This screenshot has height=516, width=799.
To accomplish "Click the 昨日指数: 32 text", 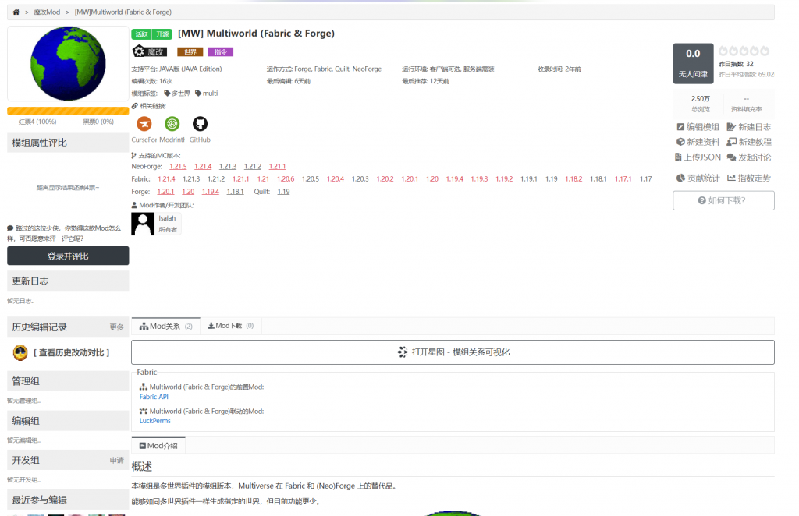I will tap(736, 64).
